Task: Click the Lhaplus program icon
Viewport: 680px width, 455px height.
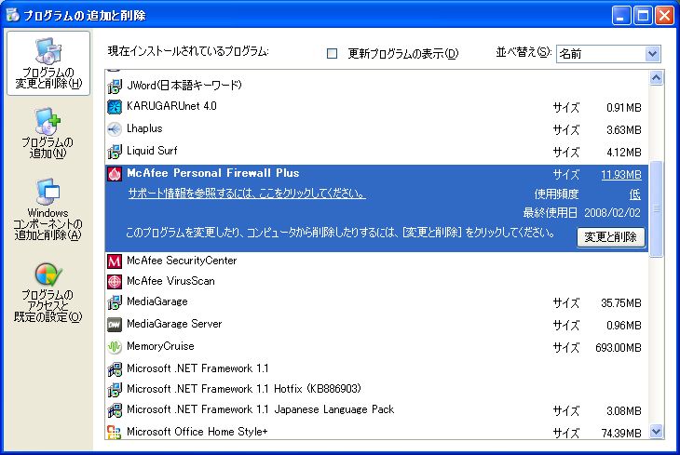Action: click(115, 129)
